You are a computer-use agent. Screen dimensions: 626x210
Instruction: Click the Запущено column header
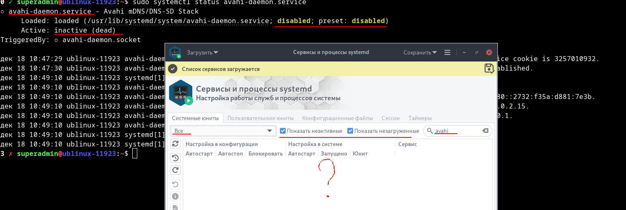334,153
